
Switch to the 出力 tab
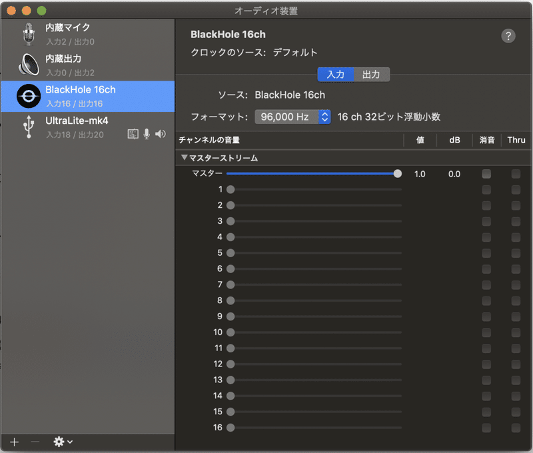[372, 75]
